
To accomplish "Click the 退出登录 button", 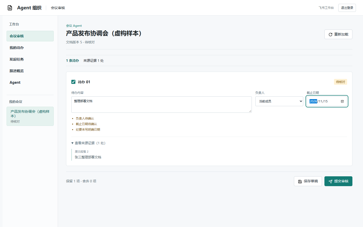I will pos(347,8).
